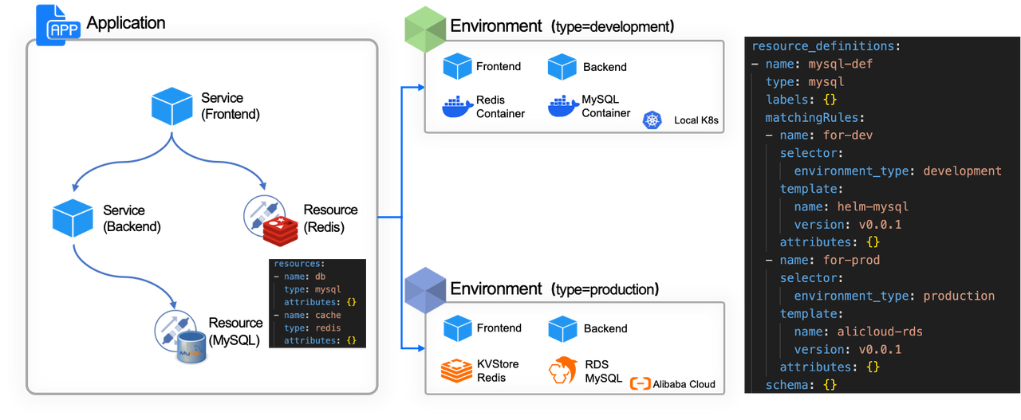Click "resources:" line in small code snippet

pos(299,263)
